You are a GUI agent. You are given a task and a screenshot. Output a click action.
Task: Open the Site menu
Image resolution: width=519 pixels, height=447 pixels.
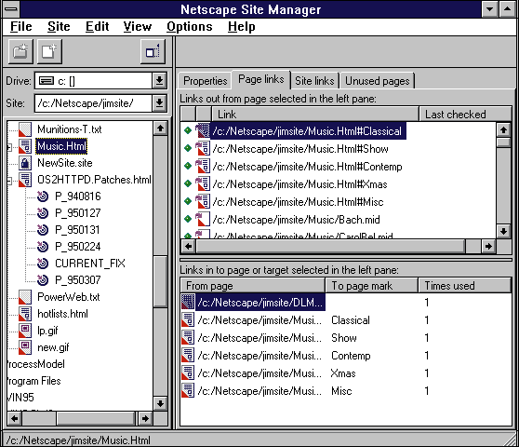tap(59, 26)
